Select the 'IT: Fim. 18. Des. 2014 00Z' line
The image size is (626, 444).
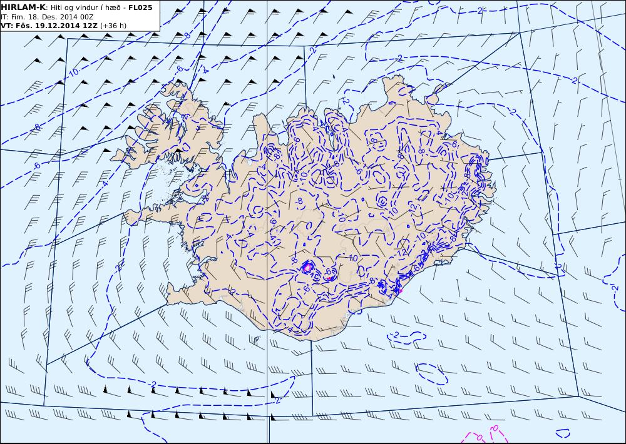click(x=47, y=17)
